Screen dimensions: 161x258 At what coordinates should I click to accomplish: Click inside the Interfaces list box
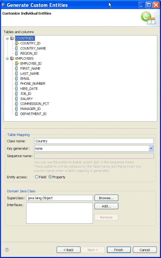pyautogui.click(x=60, y=213)
